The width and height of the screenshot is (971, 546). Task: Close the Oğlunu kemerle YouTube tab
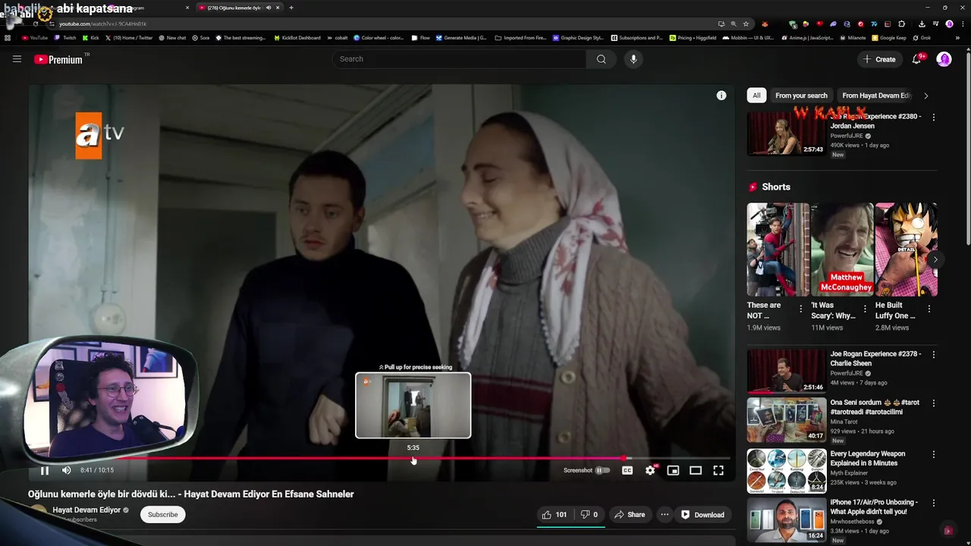pyautogui.click(x=278, y=8)
